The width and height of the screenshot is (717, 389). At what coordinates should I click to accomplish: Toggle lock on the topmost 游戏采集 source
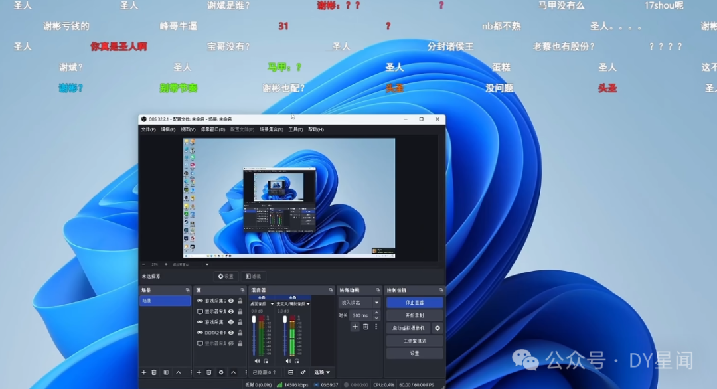tap(240, 301)
